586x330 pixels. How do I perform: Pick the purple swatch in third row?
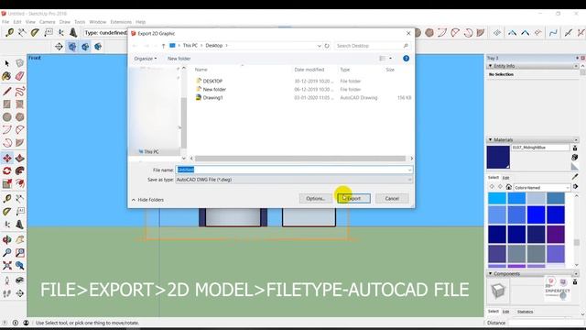coord(556,235)
